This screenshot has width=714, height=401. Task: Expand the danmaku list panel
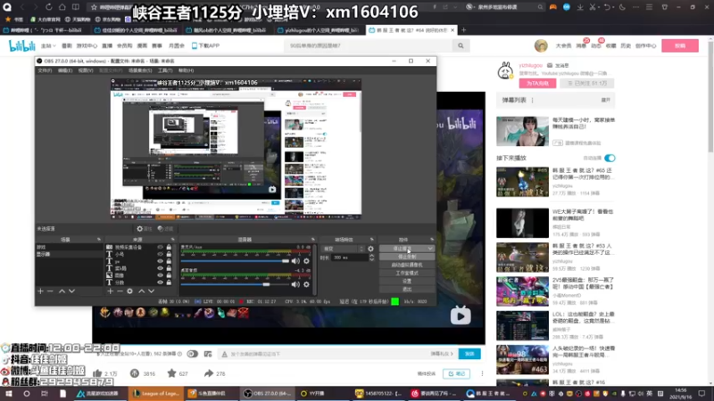pos(606,100)
